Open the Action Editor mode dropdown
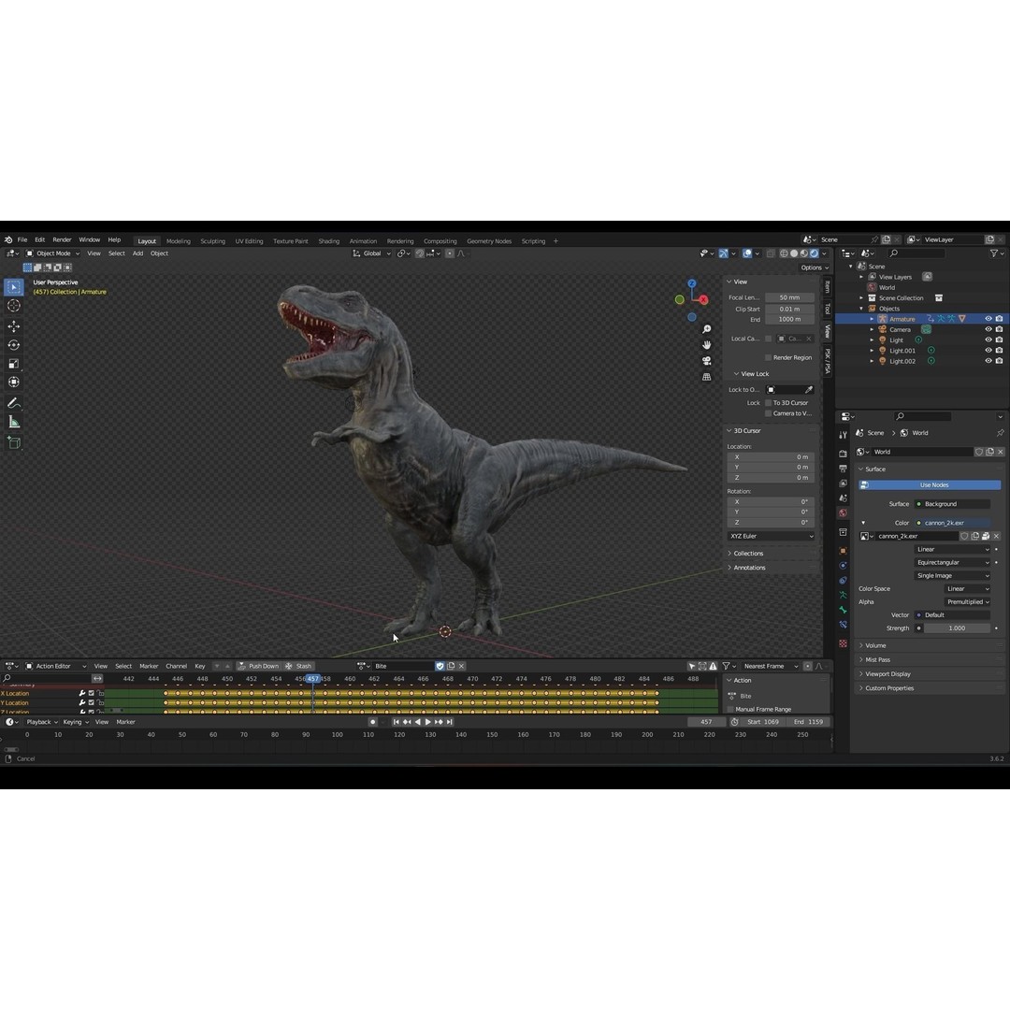Image resolution: width=1010 pixels, height=1010 pixels. [55, 666]
